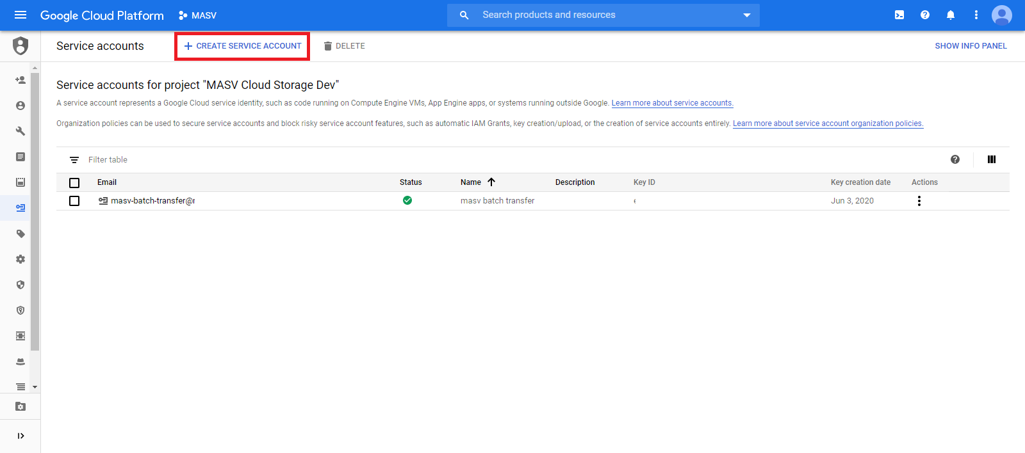This screenshot has height=453, width=1025.
Task: View notifications via the bell icon
Action: click(951, 15)
